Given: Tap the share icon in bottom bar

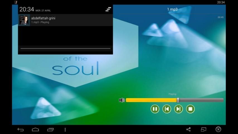Looking at the screenshot, I should pos(188,129).
